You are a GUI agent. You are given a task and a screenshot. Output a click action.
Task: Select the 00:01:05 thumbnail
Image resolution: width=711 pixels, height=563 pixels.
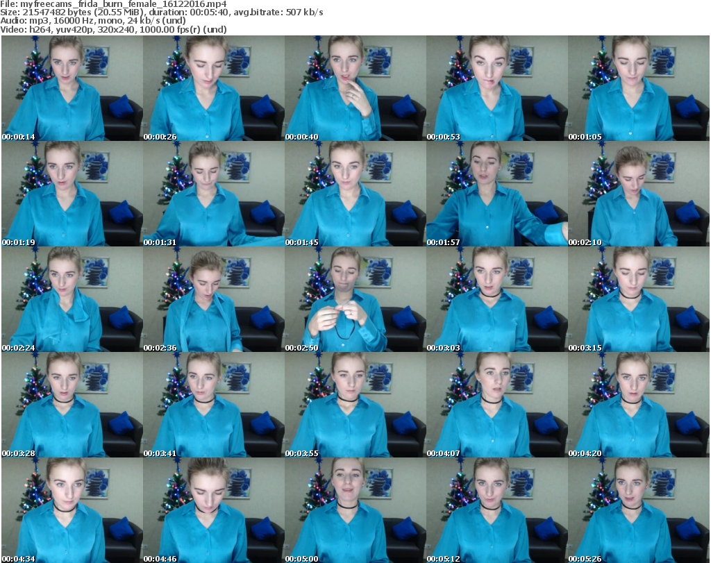pos(638,88)
